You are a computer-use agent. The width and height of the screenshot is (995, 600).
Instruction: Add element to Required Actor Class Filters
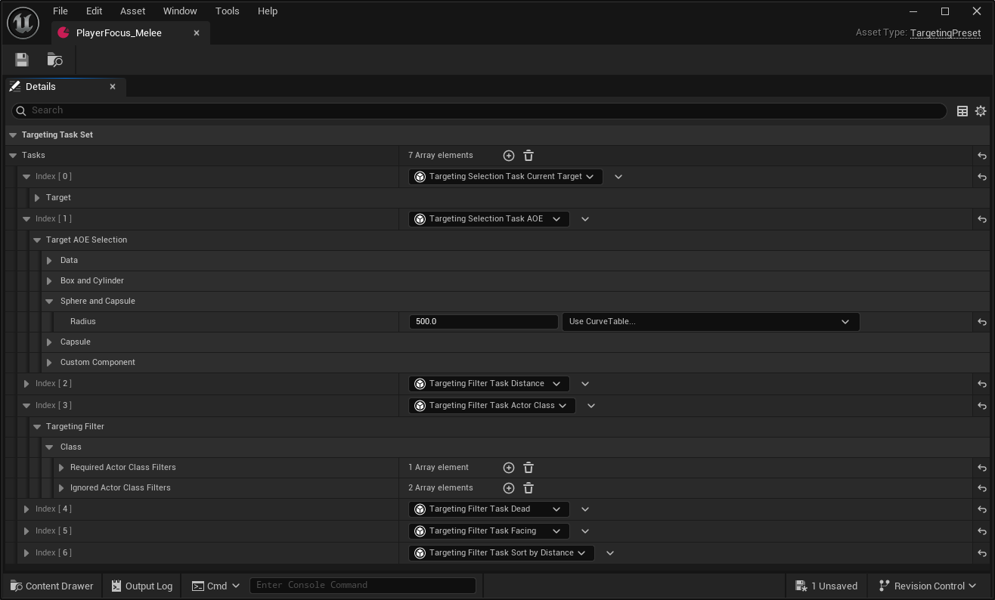pyautogui.click(x=509, y=468)
